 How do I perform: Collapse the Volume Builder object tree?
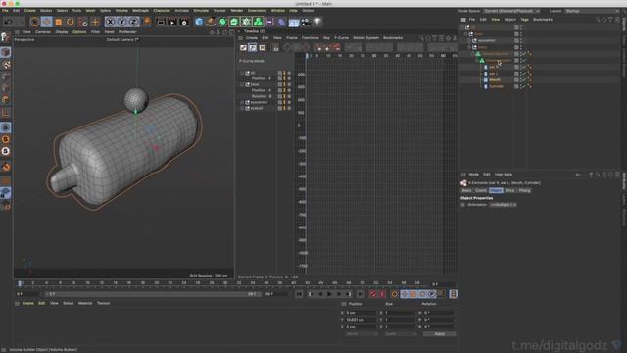pyautogui.click(x=477, y=60)
